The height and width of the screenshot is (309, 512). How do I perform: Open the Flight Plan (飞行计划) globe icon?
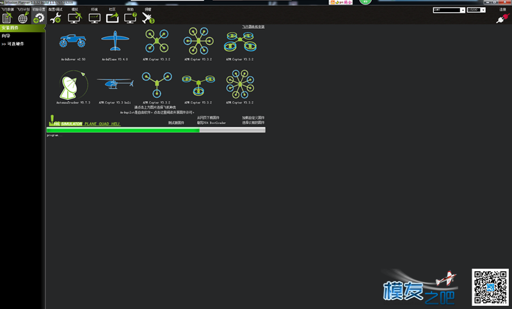click(23, 18)
